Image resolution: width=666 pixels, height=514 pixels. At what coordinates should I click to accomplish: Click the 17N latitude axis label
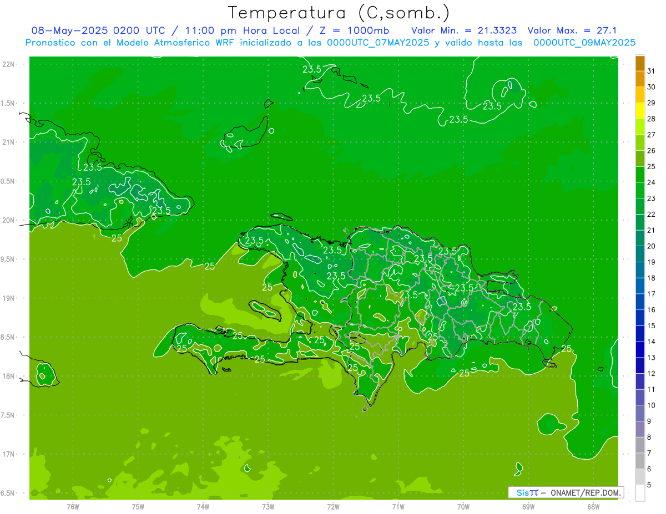click(9, 454)
